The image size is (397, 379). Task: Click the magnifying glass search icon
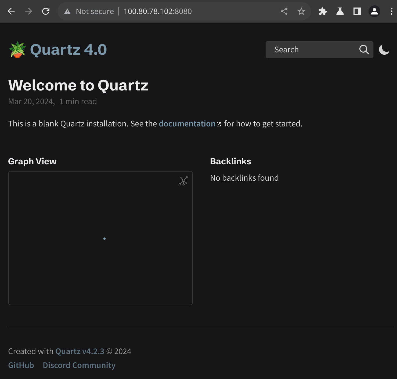(x=364, y=50)
